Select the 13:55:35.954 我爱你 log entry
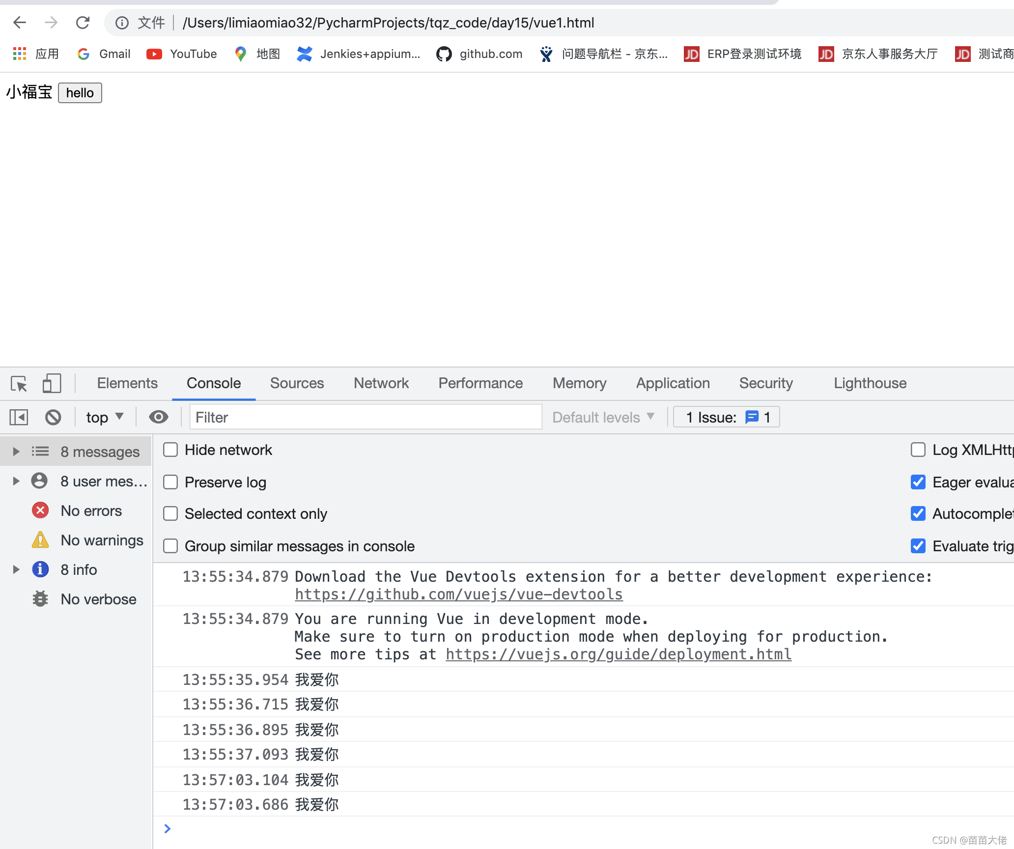Screen dimensions: 1014x849 pyautogui.click(x=584, y=680)
